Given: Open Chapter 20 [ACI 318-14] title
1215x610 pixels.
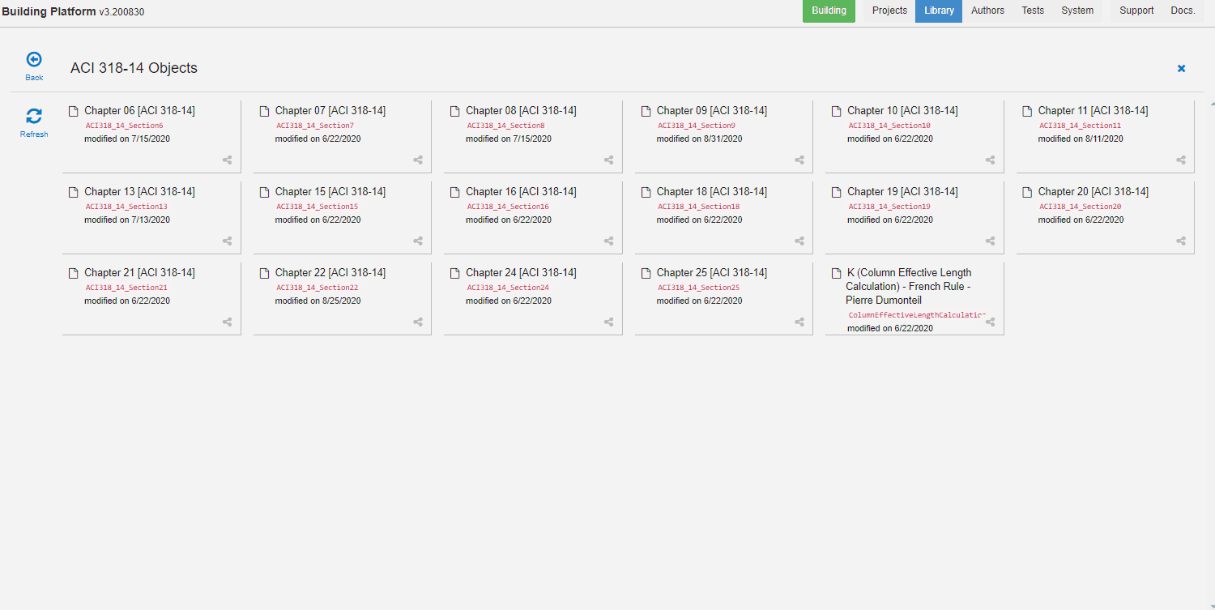Looking at the screenshot, I should 1093,192.
